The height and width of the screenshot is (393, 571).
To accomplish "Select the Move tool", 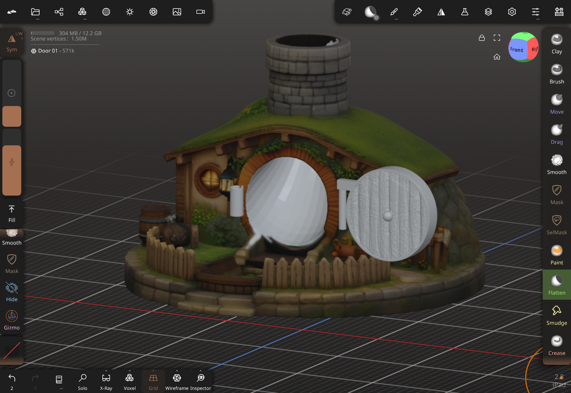I will tap(557, 104).
